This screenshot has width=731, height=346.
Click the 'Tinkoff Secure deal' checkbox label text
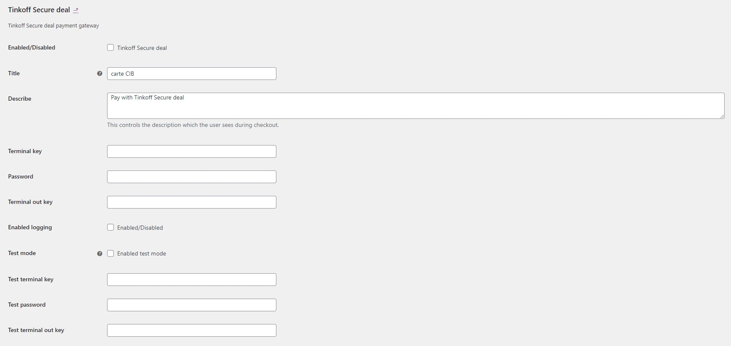pyautogui.click(x=142, y=48)
